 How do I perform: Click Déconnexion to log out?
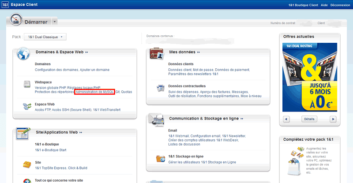click(340, 5)
